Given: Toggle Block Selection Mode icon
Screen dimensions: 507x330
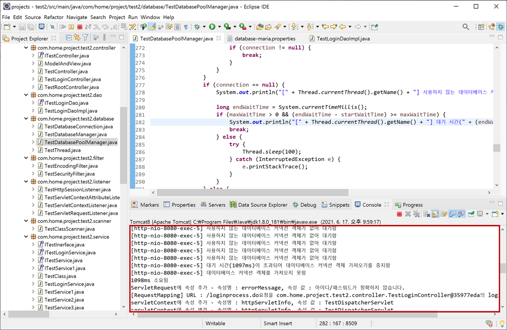Looking at the screenshot, I should (177, 27).
